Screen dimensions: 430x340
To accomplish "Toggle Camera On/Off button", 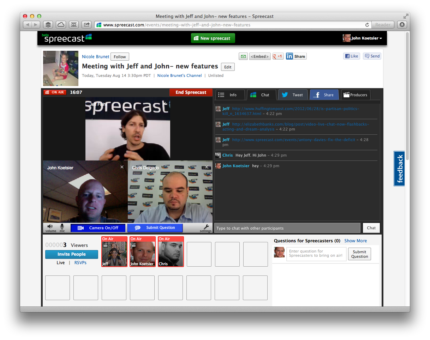I will pos(98,228).
